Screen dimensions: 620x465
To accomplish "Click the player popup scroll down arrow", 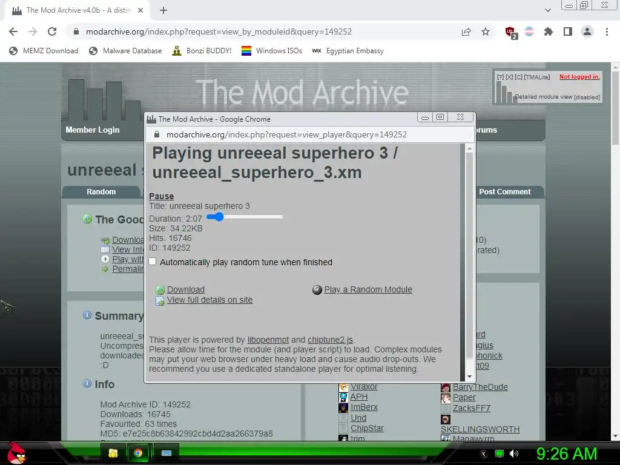I will click(x=469, y=377).
